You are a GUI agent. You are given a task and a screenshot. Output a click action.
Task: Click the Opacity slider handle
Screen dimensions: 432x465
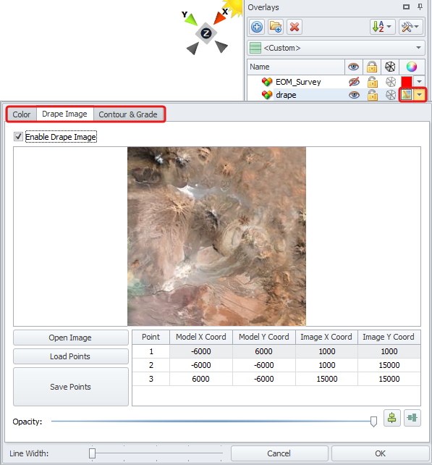tap(373, 422)
